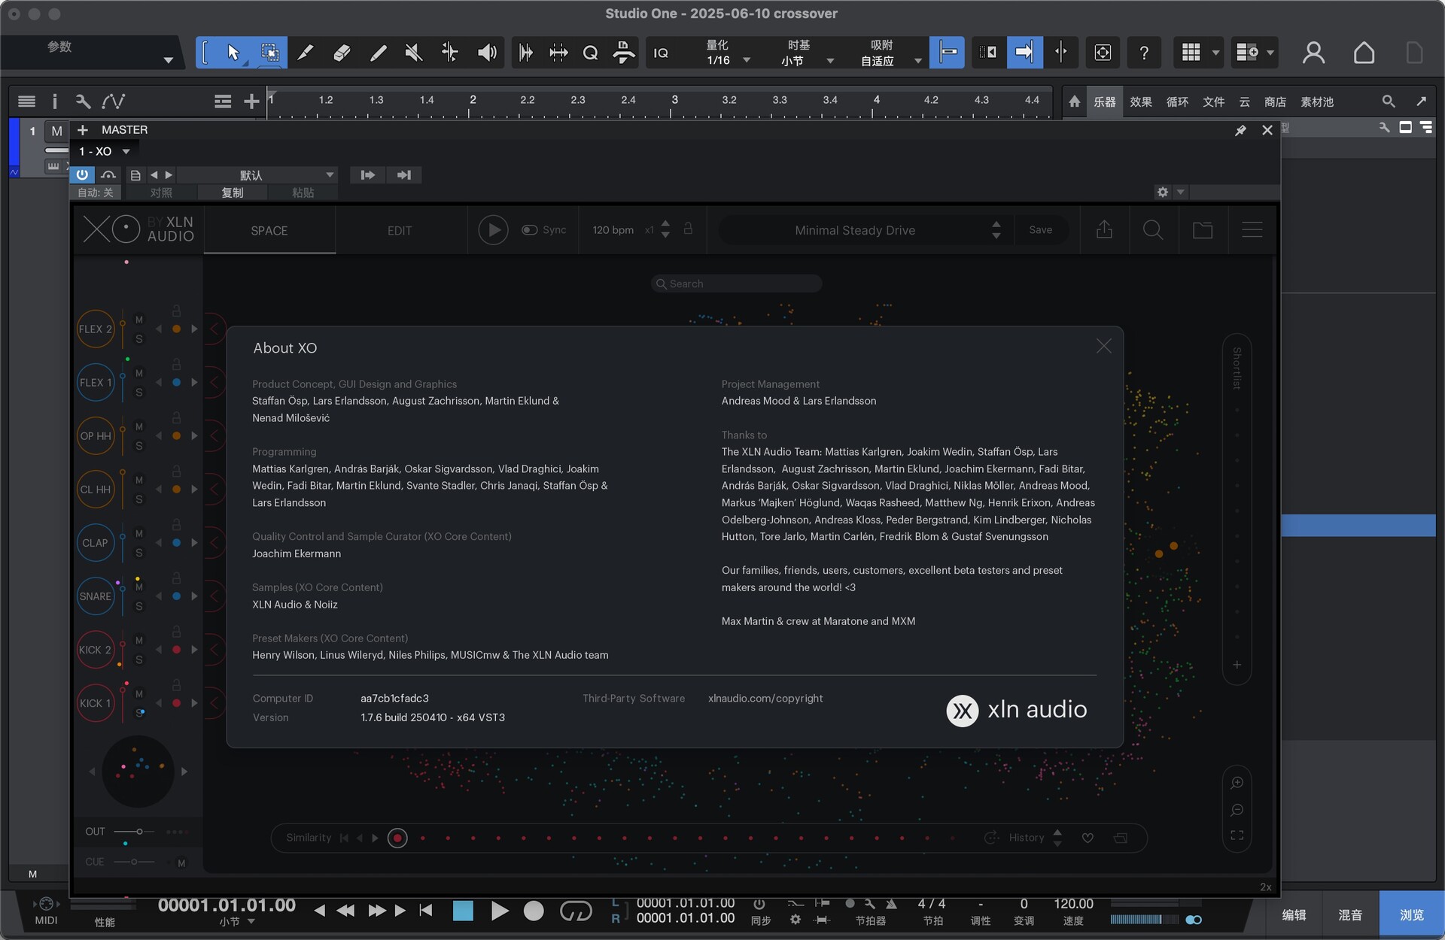Select the Bend tool
The width and height of the screenshot is (1445, 940).
450,52
